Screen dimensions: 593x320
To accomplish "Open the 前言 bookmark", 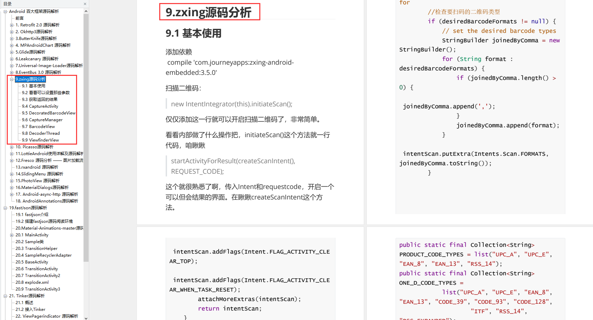I will (x=20, y=18).
